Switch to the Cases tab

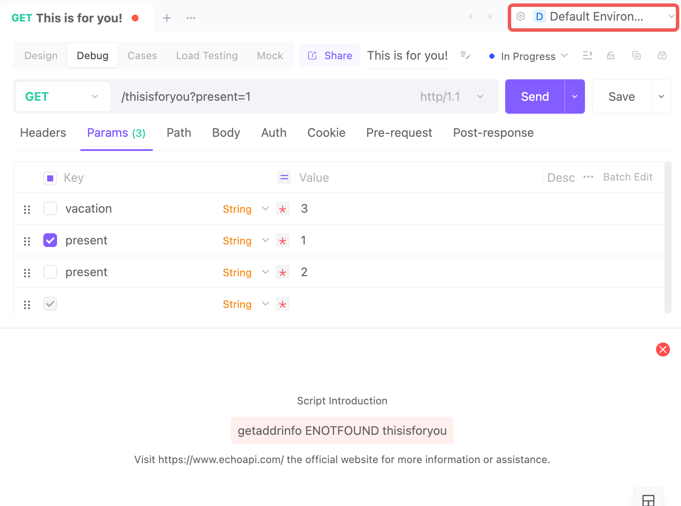point(142,55)
